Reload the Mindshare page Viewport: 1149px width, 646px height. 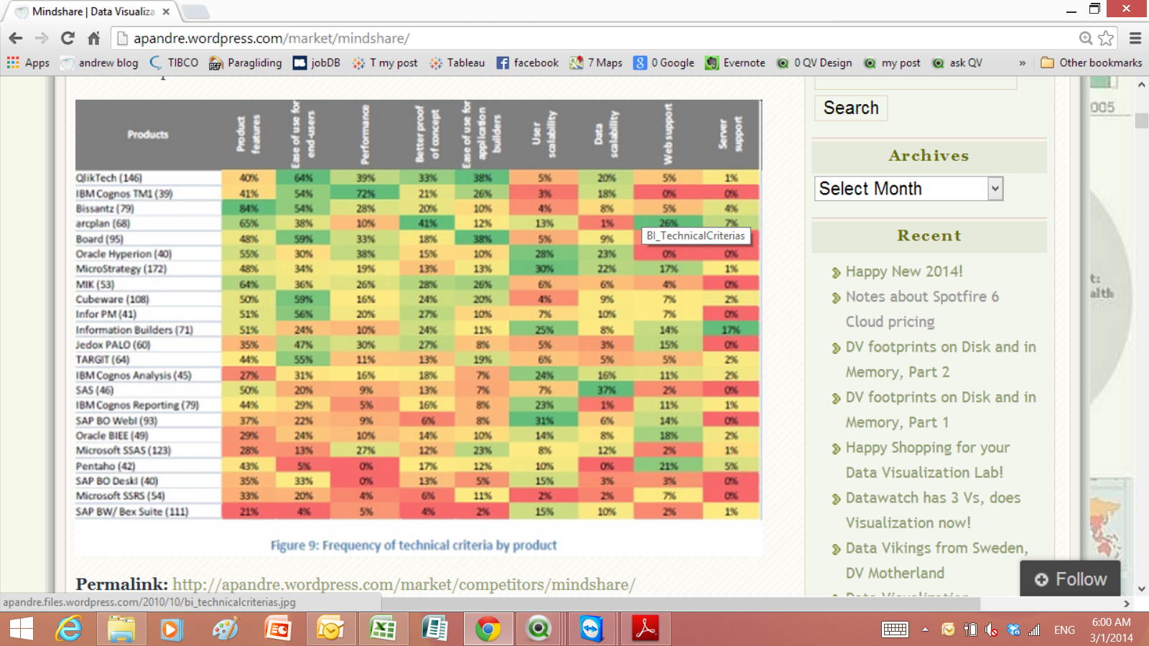[x=68, y=38]
